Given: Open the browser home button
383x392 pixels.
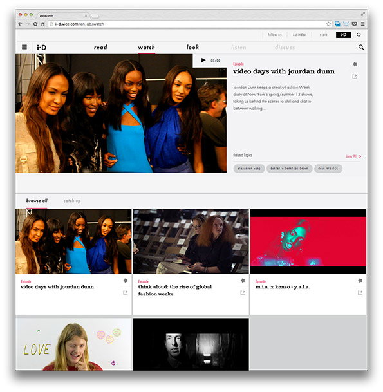Looking at the screenshot, I should (42, 24).
